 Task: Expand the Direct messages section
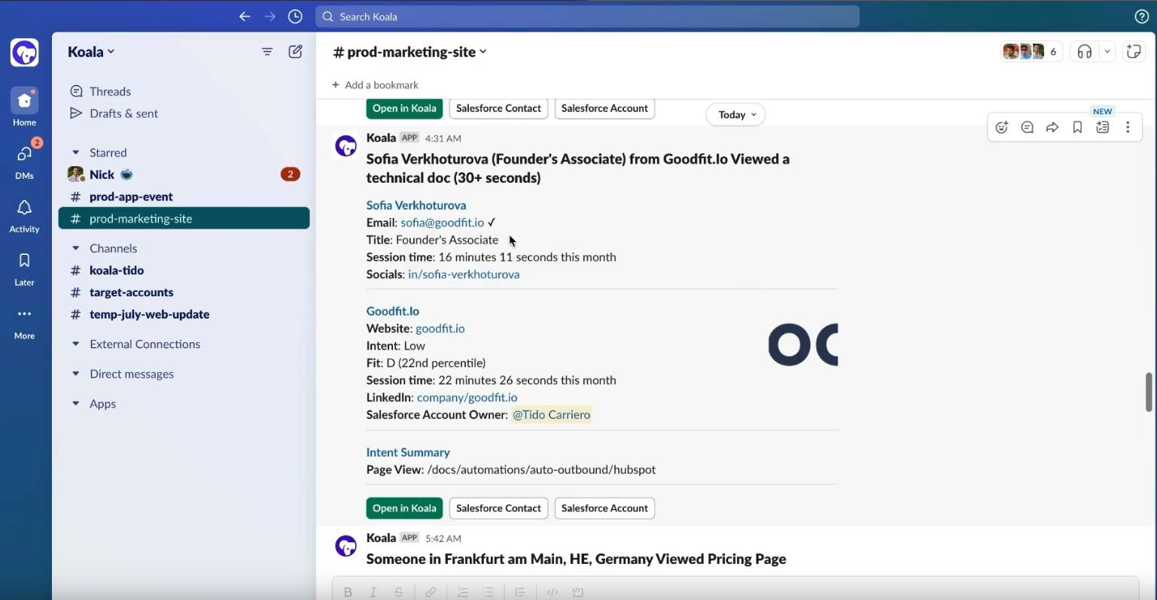[75, 374]
